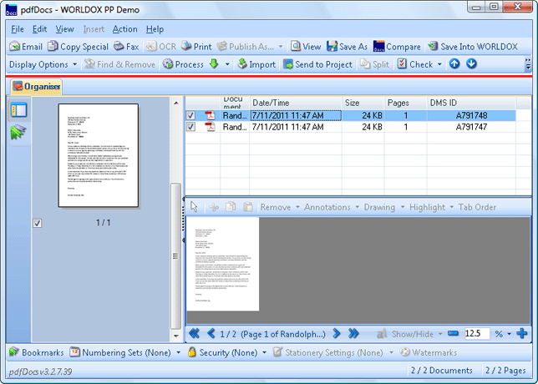Click the Check button
Image resolution: width=538 pixels, height=384 pixels.
click(x=415, y=64)
